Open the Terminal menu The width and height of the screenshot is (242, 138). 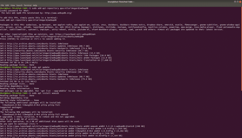28,5
